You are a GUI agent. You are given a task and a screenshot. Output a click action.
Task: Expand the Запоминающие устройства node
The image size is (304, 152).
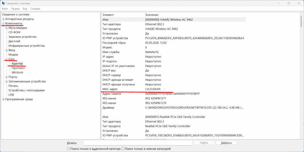pos(7,82)
